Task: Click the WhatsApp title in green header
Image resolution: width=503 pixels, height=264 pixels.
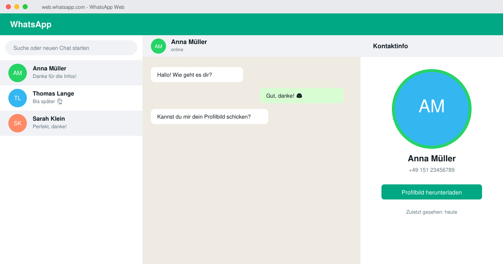Action: pos(31,24)
